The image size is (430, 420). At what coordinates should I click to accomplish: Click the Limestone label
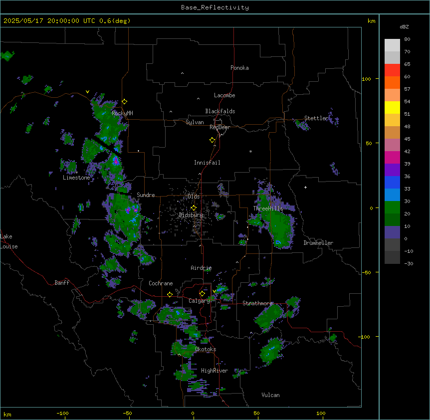(76, 178)
